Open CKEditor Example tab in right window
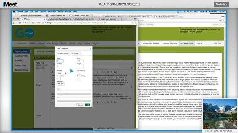Viewport: 238px width, 133px height. (187, 43)
